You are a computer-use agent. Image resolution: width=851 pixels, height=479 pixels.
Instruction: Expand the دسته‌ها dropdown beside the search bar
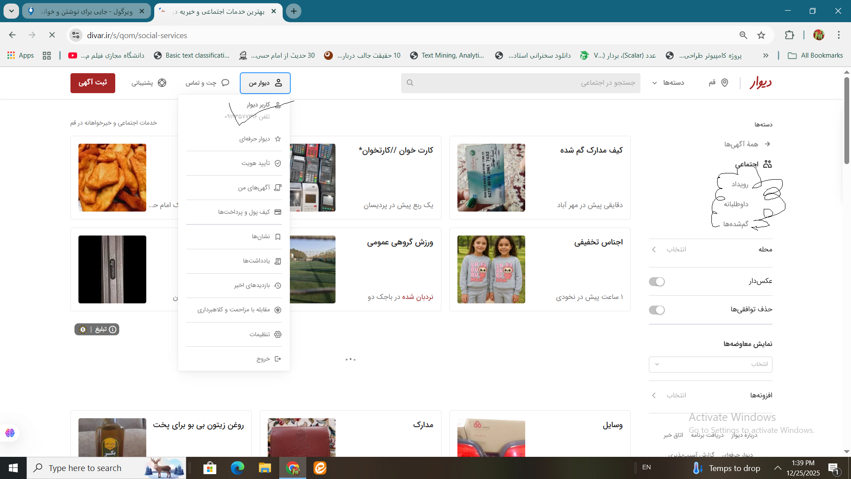pyautogui.click(x=669, y=82)
